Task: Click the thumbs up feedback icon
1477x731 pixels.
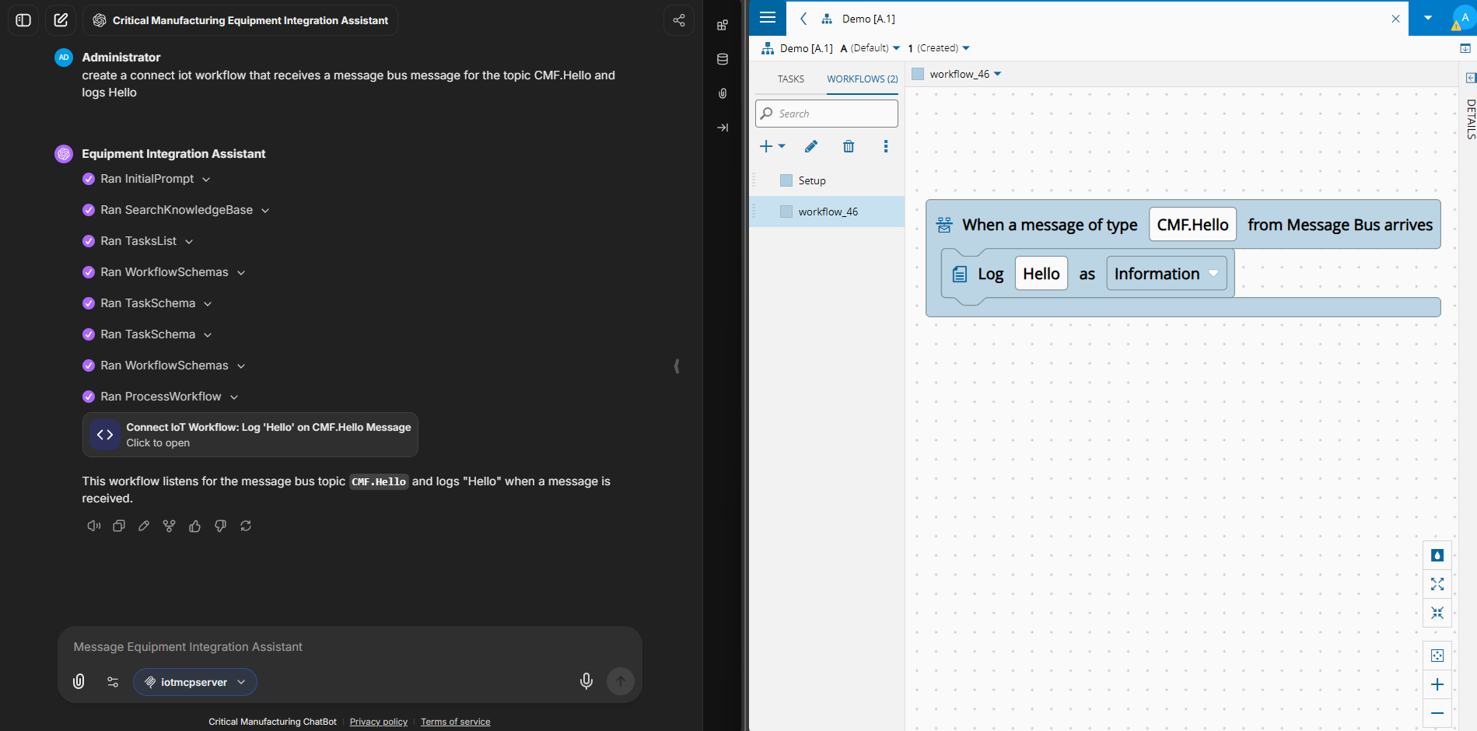Action: coord(194,526)
